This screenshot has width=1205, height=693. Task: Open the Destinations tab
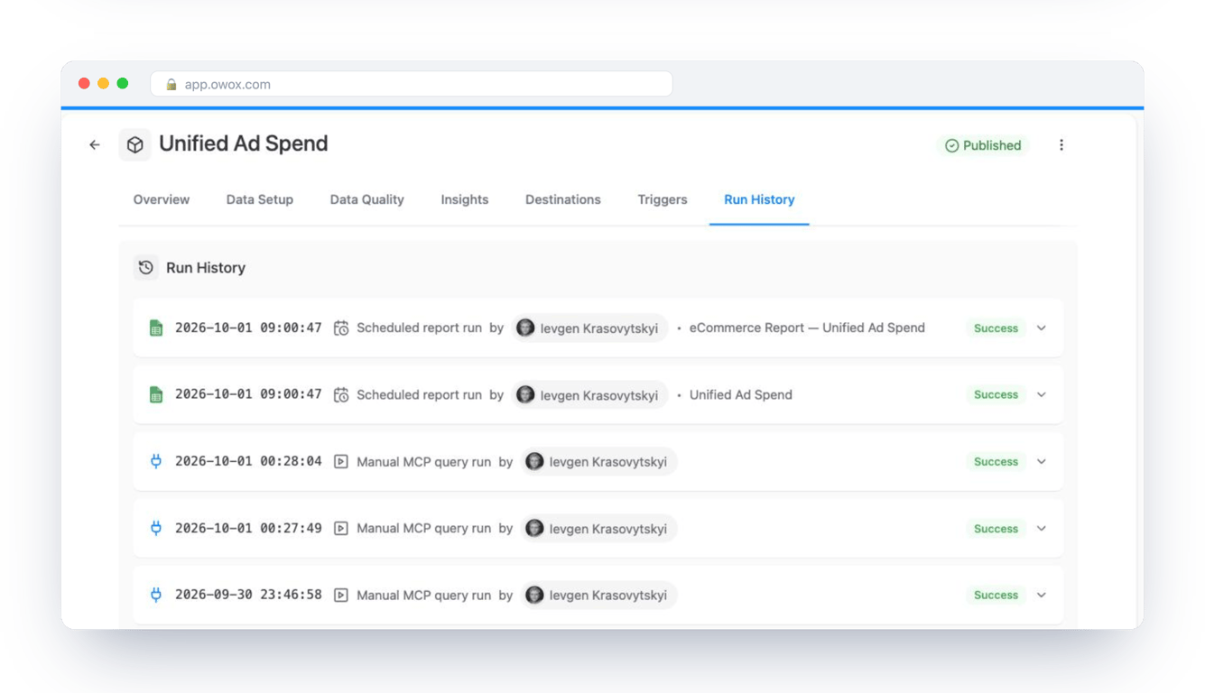click(x=563, y=199)
